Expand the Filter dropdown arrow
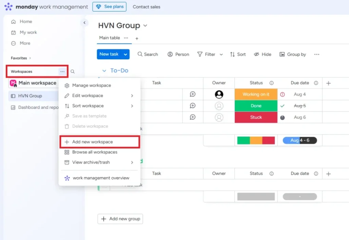This screenshot has width=349, height=240. coord(221,54)
